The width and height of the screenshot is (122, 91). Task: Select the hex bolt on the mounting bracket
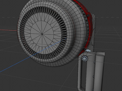pyautogui.click(x=85, y=58)
